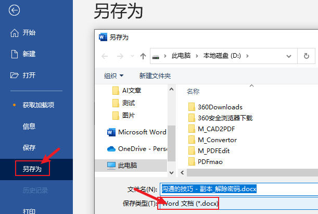Select M_CAD2PDF folder name
This screenshot has width=318, height=214.
click(216, 129)
